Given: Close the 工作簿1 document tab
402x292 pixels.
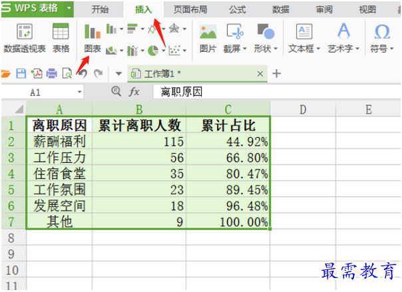Looking at the screenshot, I should pyautogui.click(x=260, y=74).
